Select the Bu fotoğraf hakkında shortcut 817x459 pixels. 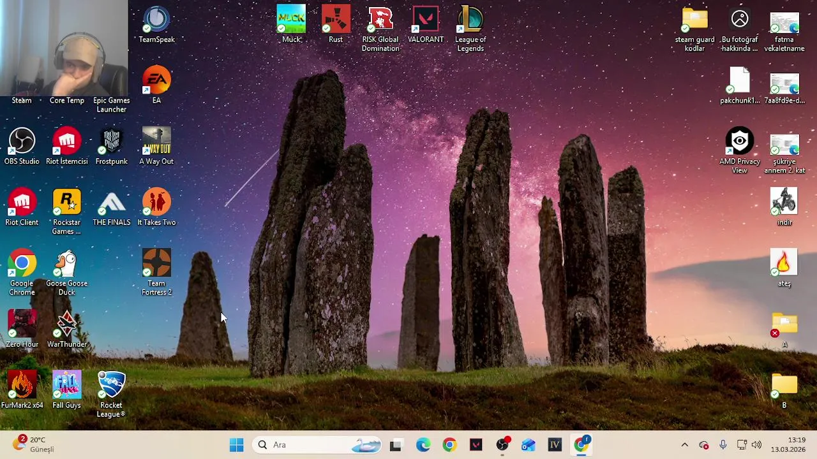740,29
